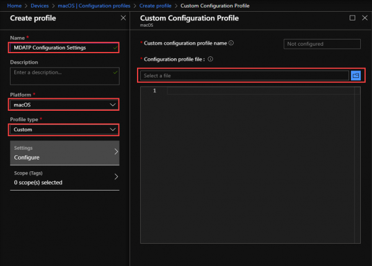Viewport: 372px width, 266px height.
Task: Go to Devices in the breadcrumb
Action: click(40, 6)
